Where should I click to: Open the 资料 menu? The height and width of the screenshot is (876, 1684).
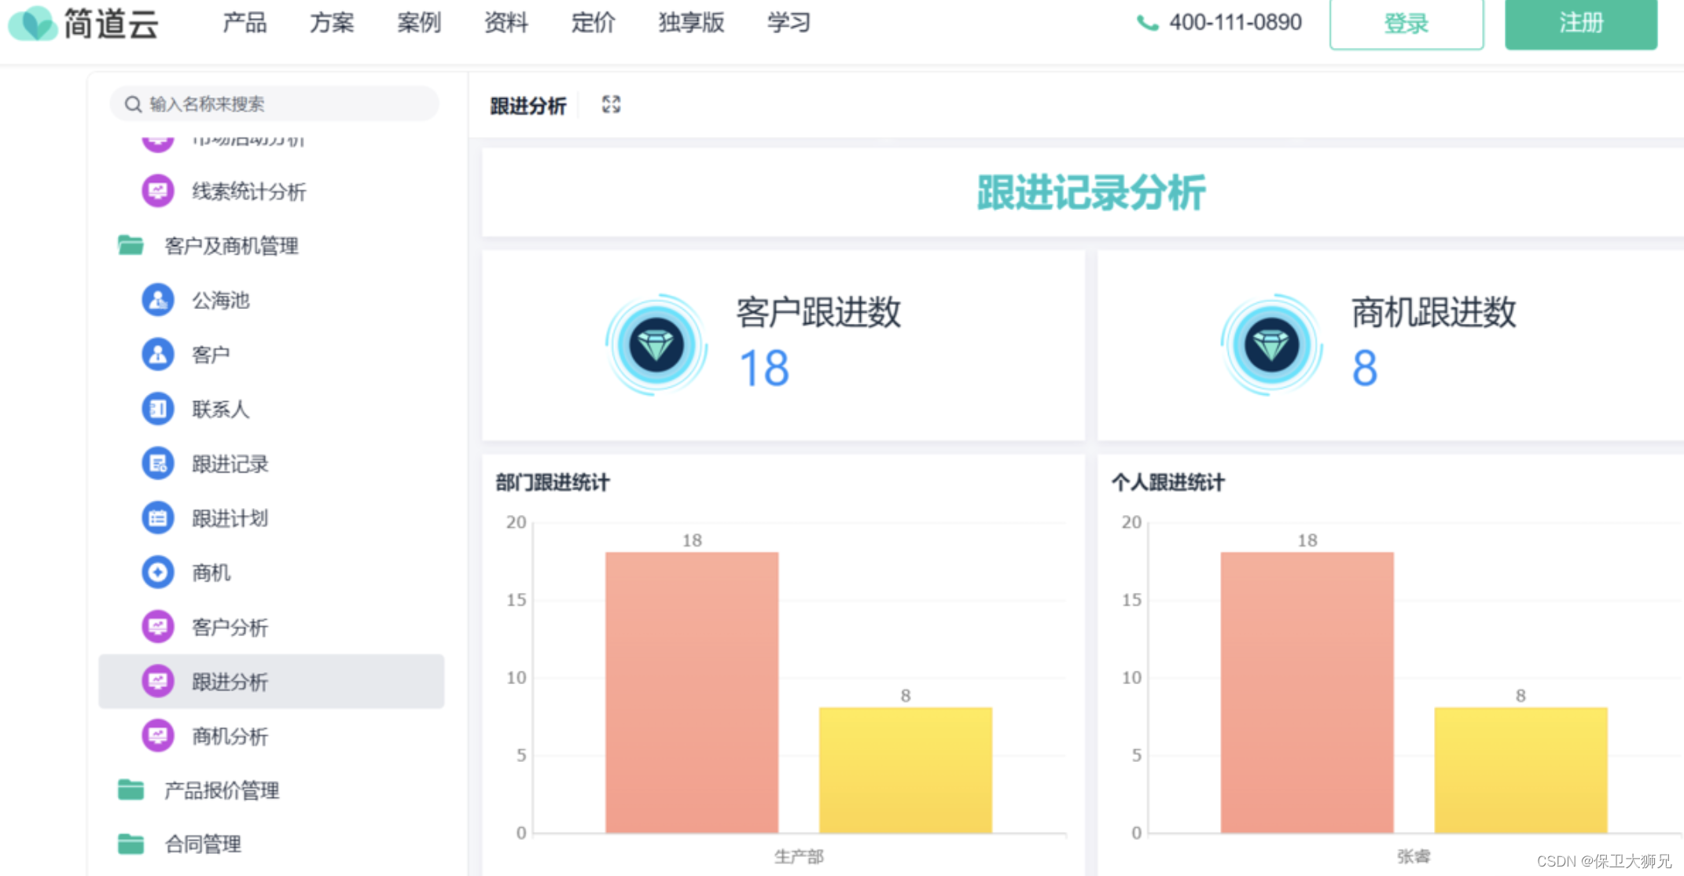[506, 23]
